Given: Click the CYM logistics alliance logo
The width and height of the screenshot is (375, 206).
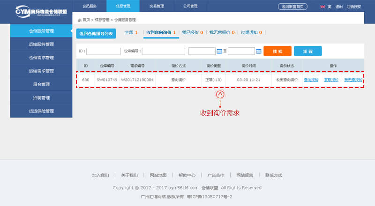Looking at the screenshot, I should point(41,11).
